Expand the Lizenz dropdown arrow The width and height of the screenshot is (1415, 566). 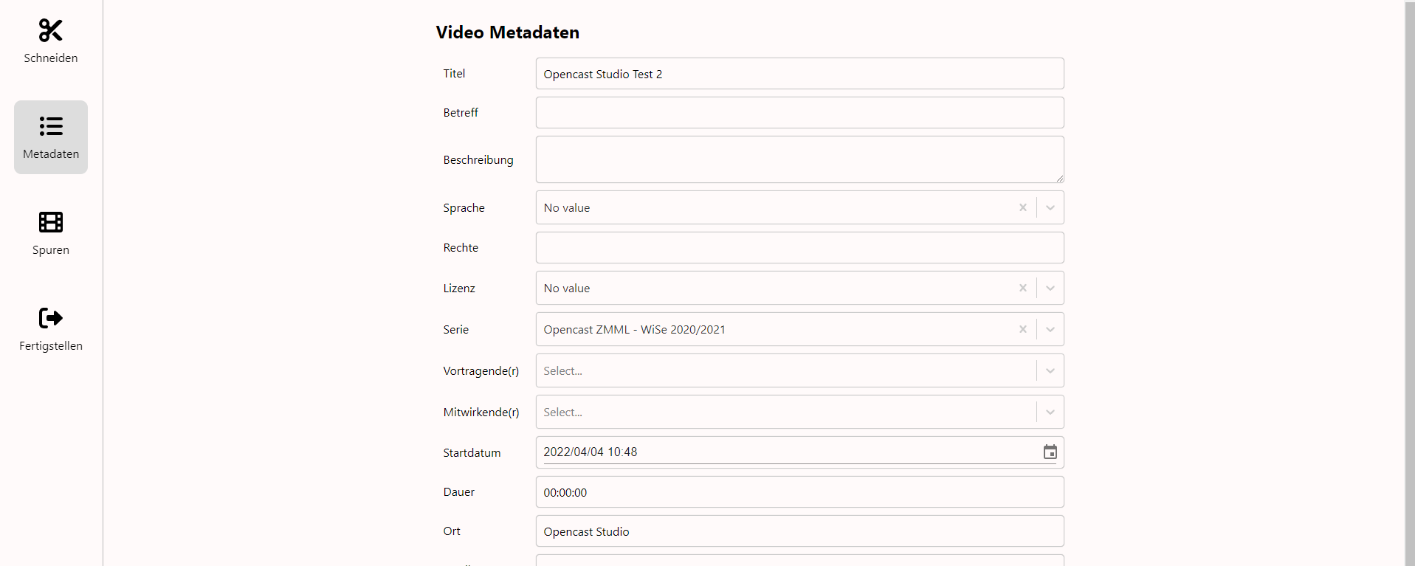click(1050, 288)
